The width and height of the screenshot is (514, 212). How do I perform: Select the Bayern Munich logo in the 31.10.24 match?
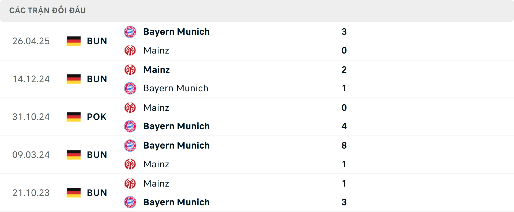[x=130, y=126]
